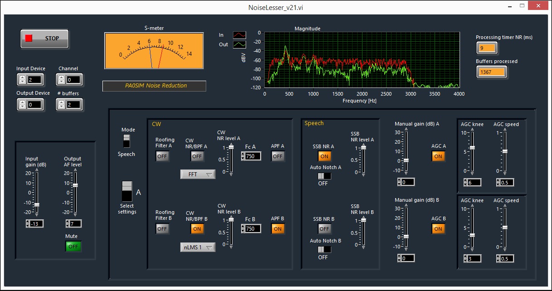Open the FFT algorithm dropdown
The width and height of the screenshot is (552, 291).
tap(198, 175)
